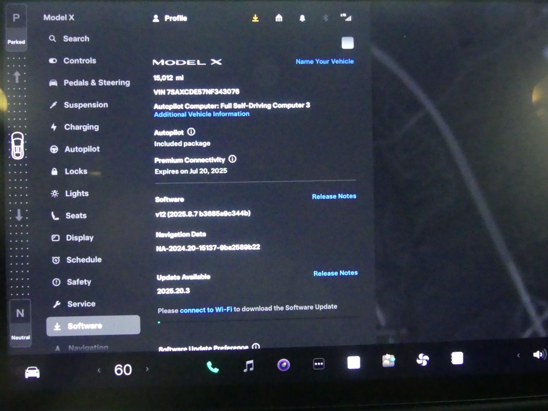Show Autopilot package info icon
This screenshot has height=411, width=548.
pos(191,132)
